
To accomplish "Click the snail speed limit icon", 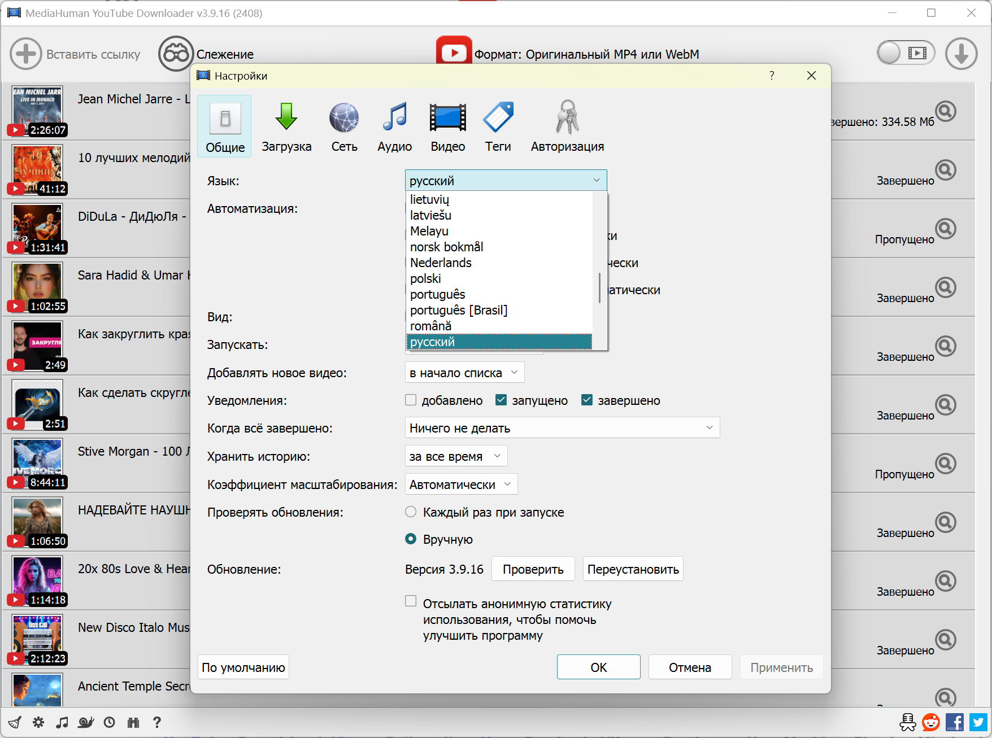I will 86,722.
